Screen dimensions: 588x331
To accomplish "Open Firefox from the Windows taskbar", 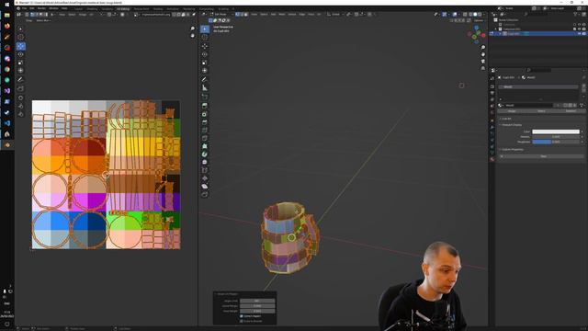I will (x=7, y=27).
